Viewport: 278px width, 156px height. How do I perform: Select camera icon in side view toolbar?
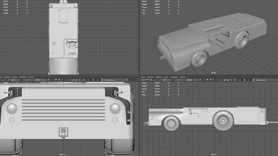coord(143,80)
